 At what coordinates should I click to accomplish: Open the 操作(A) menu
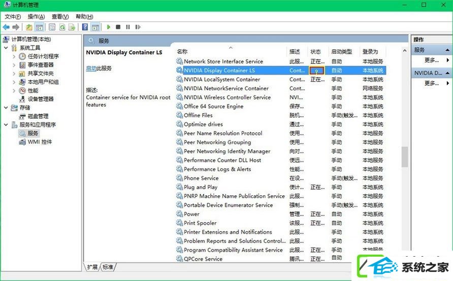coord(36,16)
